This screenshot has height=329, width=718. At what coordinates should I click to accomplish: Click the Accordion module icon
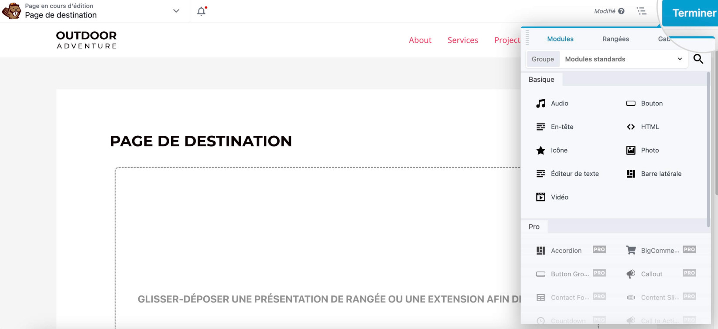click(x=541, y=251)
